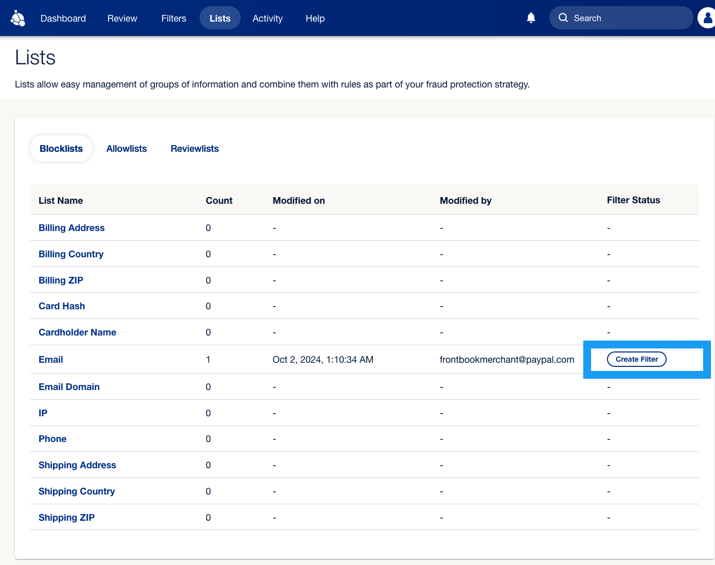Viewport: 715px width, 565px height.
Task: Open the notifications bell icon
Action: click(x=531, y=18)
